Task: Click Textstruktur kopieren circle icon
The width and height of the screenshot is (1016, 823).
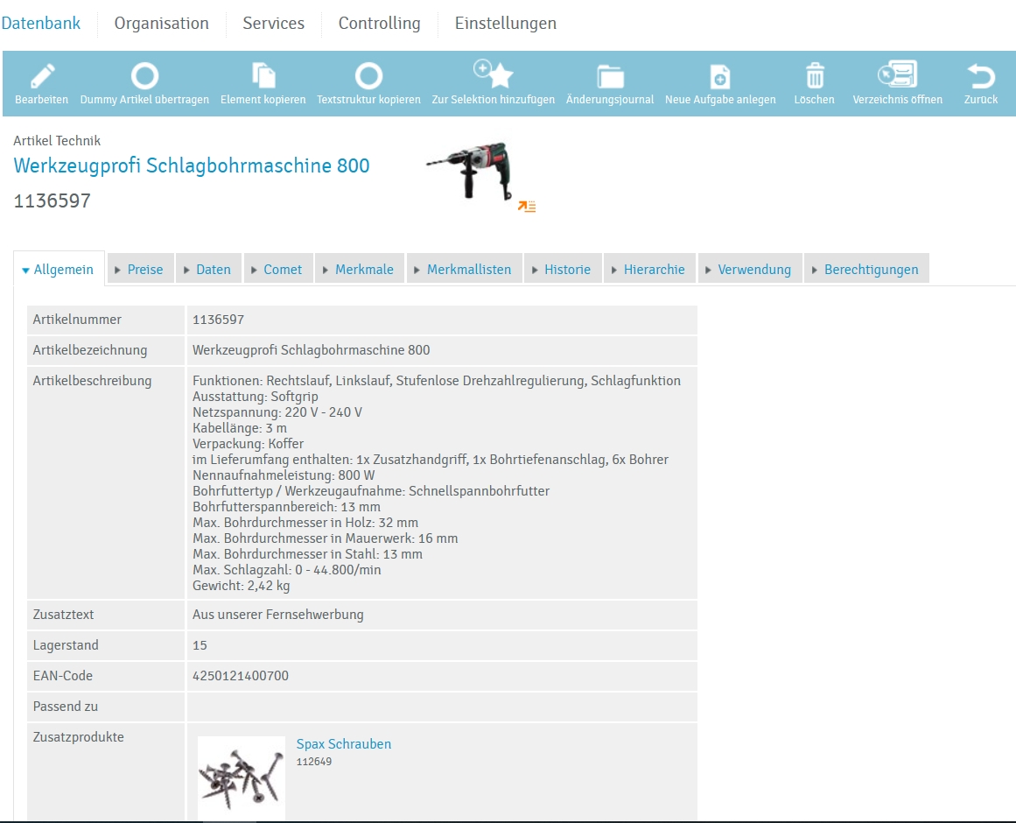Action: [368, 76]
